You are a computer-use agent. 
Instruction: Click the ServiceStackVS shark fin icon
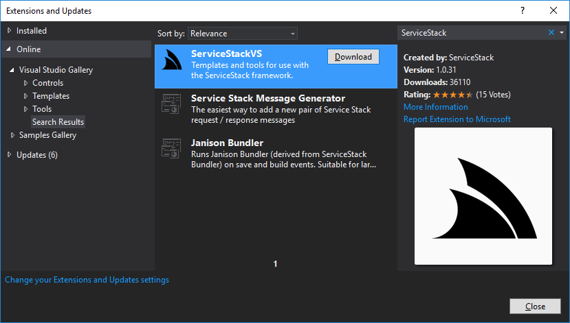coord(171,60)
